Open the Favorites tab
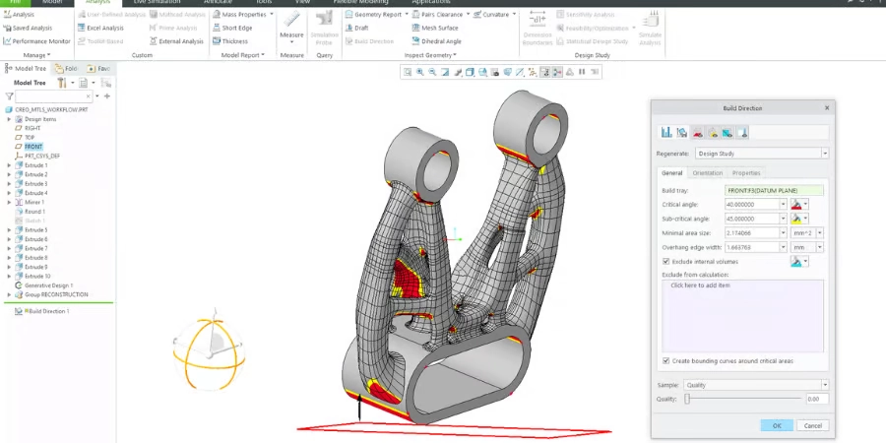This screenshot has height=443, width=886. pyautogui.click(x=98, y=68)
